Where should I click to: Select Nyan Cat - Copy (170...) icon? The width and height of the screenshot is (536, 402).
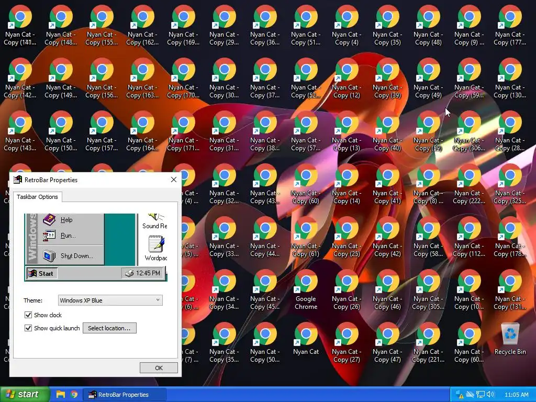183,79
